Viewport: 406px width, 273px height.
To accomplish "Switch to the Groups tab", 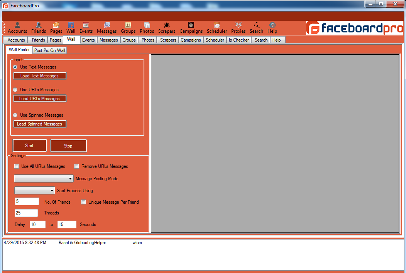I will 129,40.
